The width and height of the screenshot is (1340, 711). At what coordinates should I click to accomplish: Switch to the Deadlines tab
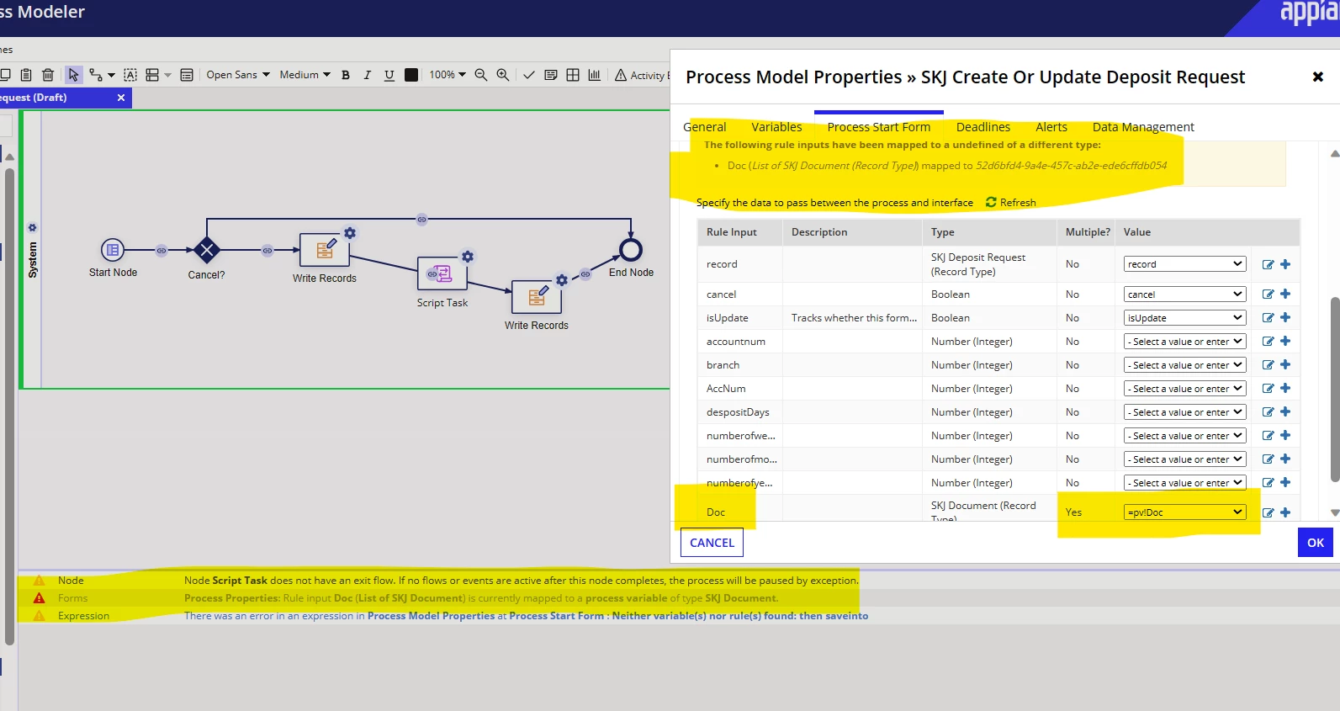coord(983,127)
